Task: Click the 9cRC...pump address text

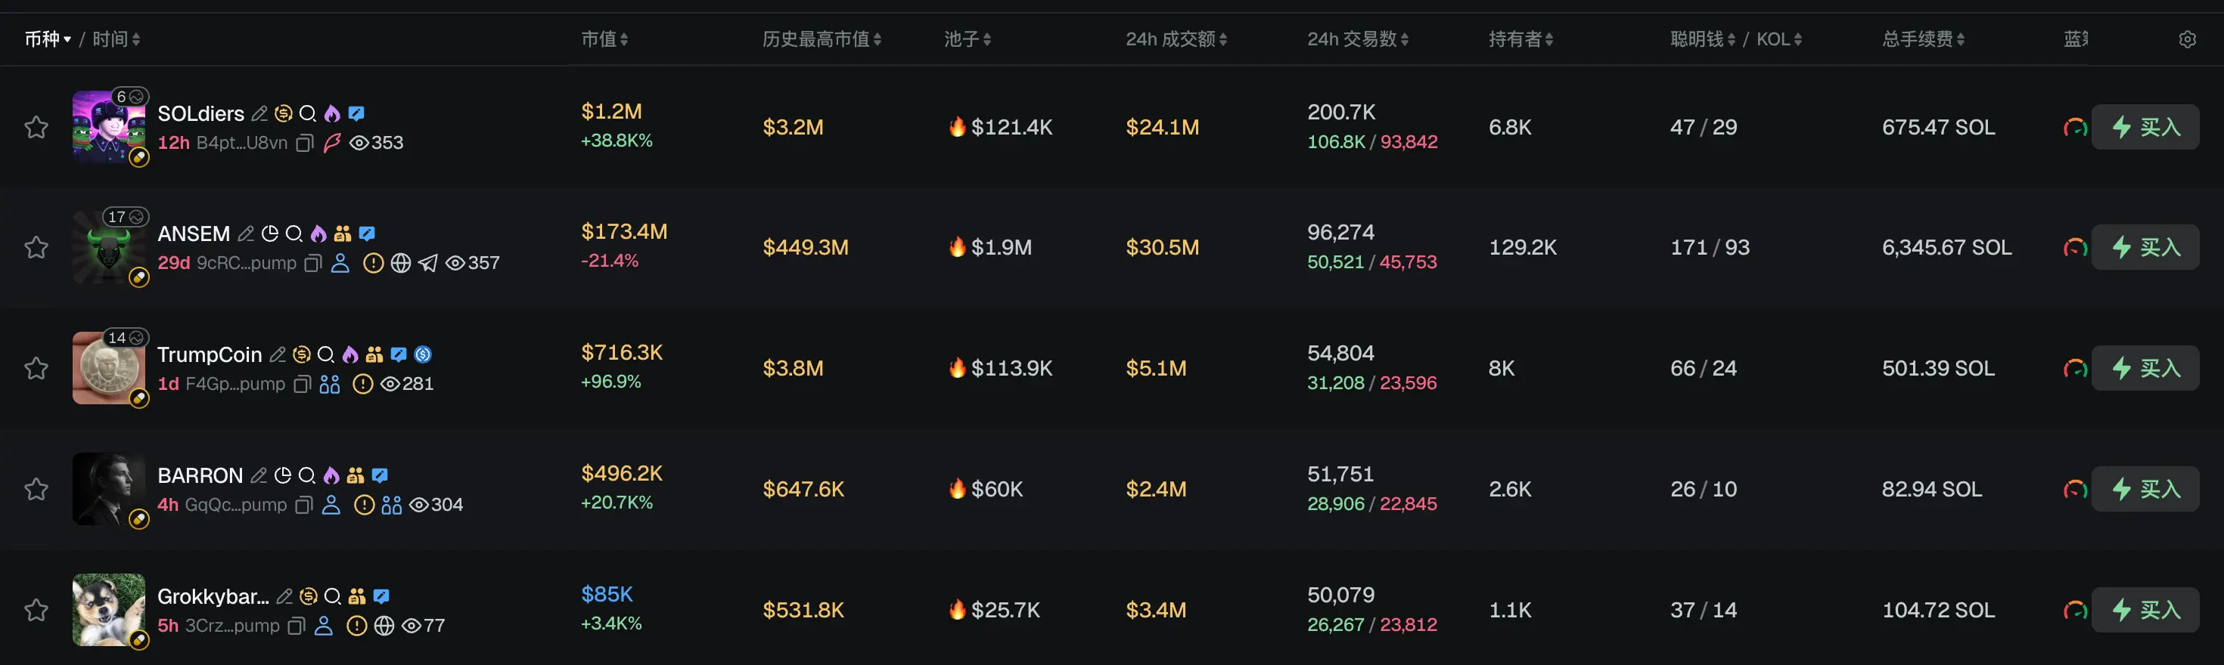Action: 247,263
